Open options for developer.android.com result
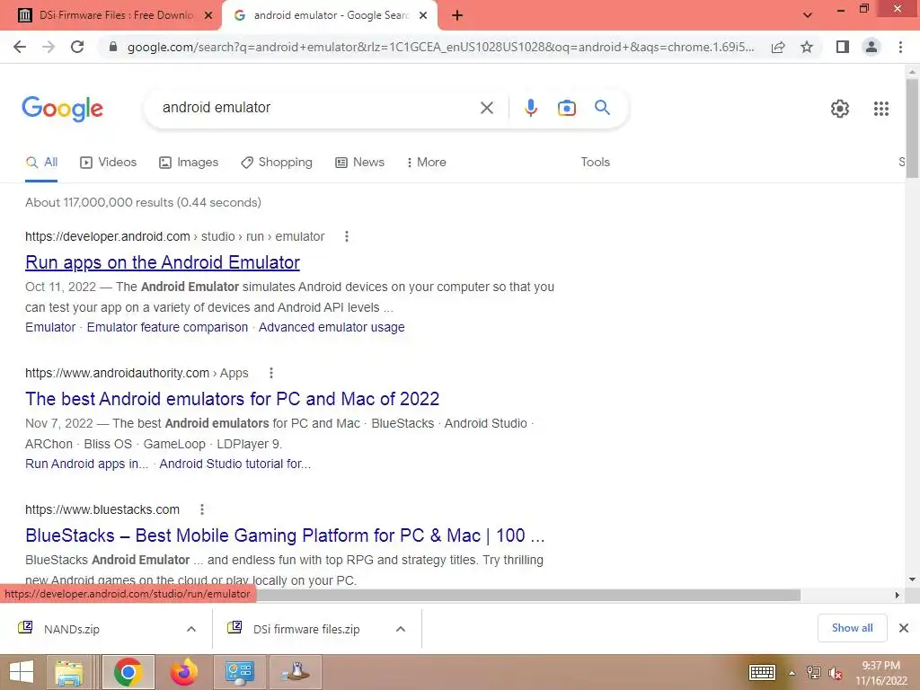 pos(347,236)
